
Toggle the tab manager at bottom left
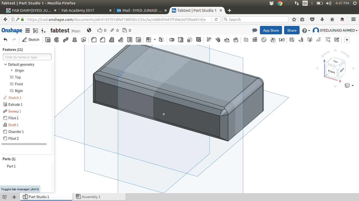pyautogui.click(x=4, y=197)
